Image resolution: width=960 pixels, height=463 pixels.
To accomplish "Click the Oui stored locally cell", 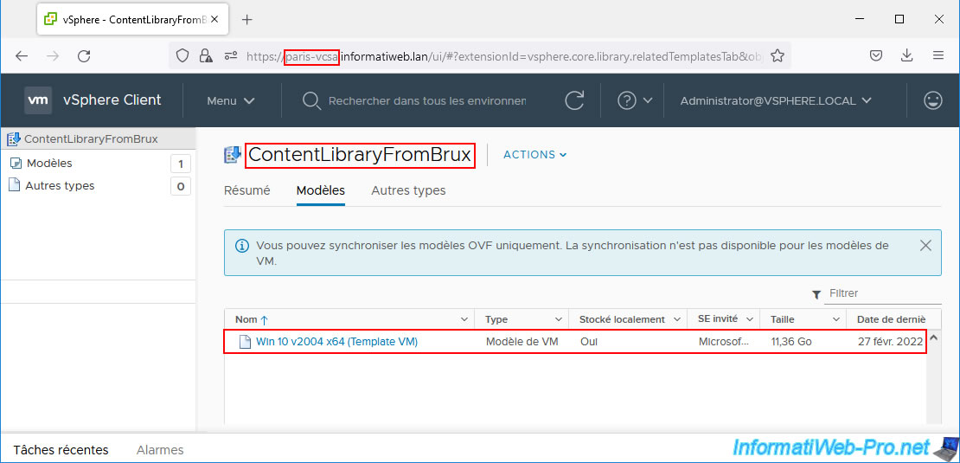I will (589, 342).
